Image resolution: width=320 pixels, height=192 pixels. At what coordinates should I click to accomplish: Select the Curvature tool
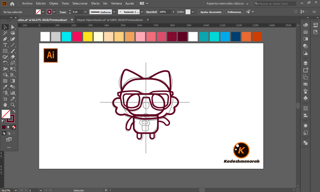(12, 39)
